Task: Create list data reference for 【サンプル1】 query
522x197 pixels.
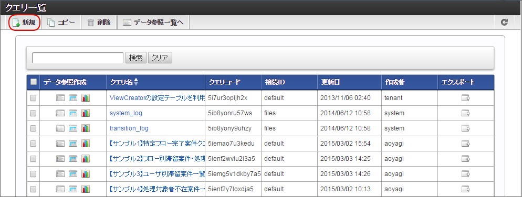Action: click(x=60, y=144)
